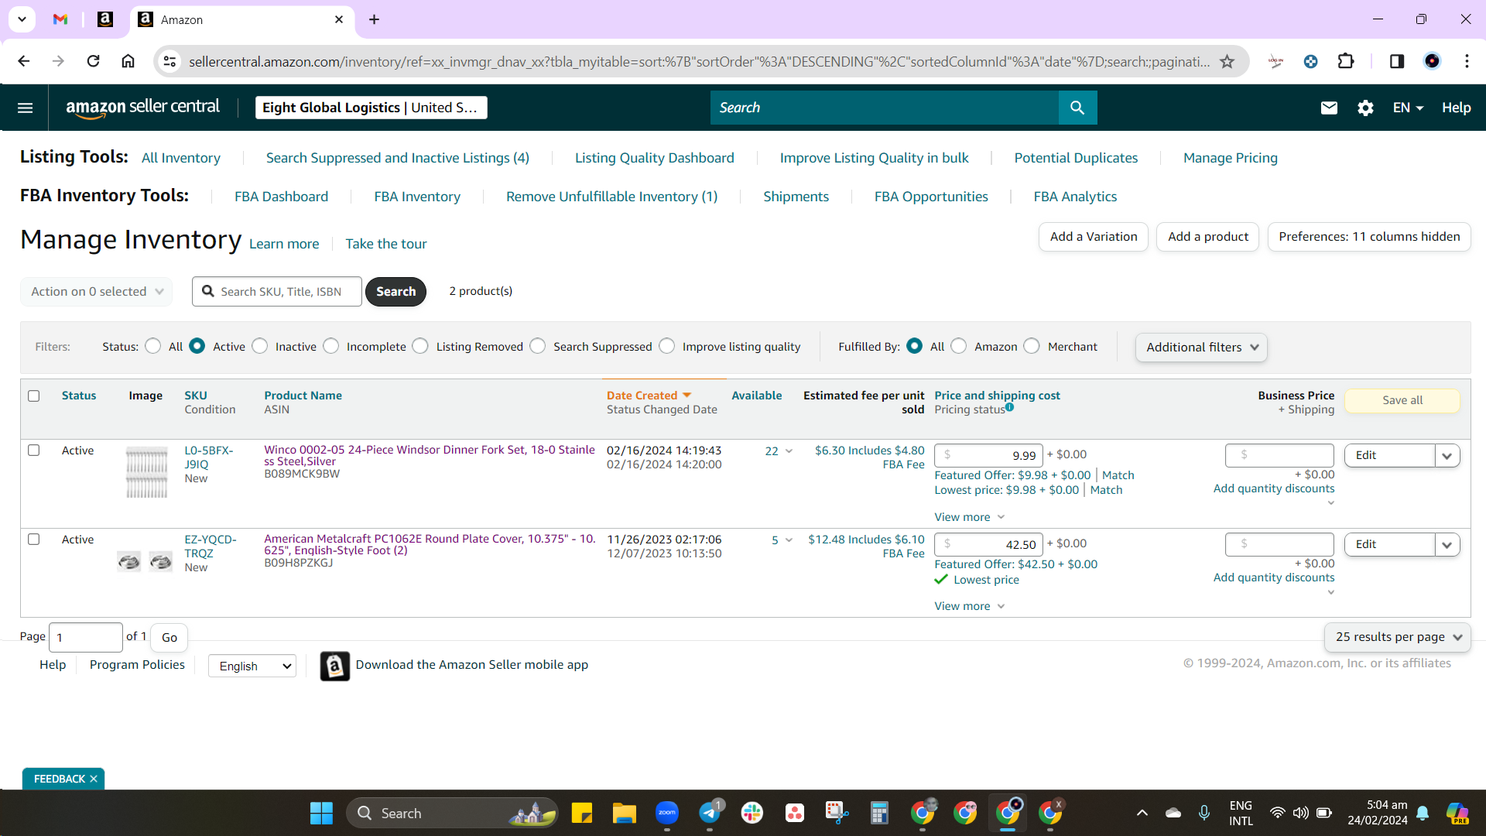Expand the Additional filters dropdown
This screenshot has width=1486, height=836.
[x=1202, y=348]
